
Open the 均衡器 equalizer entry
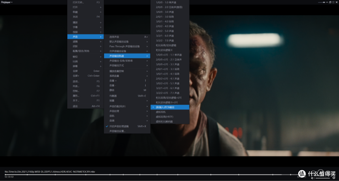click(x=127, y=96)
